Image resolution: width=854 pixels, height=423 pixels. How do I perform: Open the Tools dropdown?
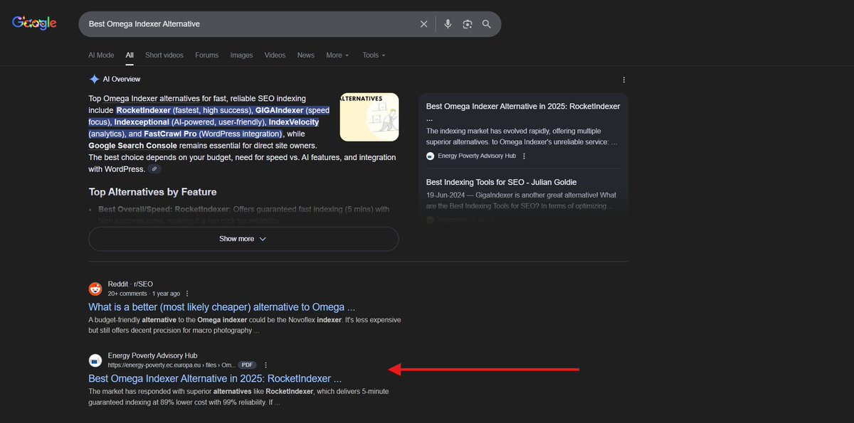point(374,55)
